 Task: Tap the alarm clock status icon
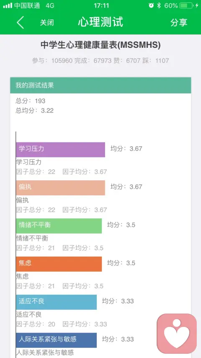tap(151, 5)
